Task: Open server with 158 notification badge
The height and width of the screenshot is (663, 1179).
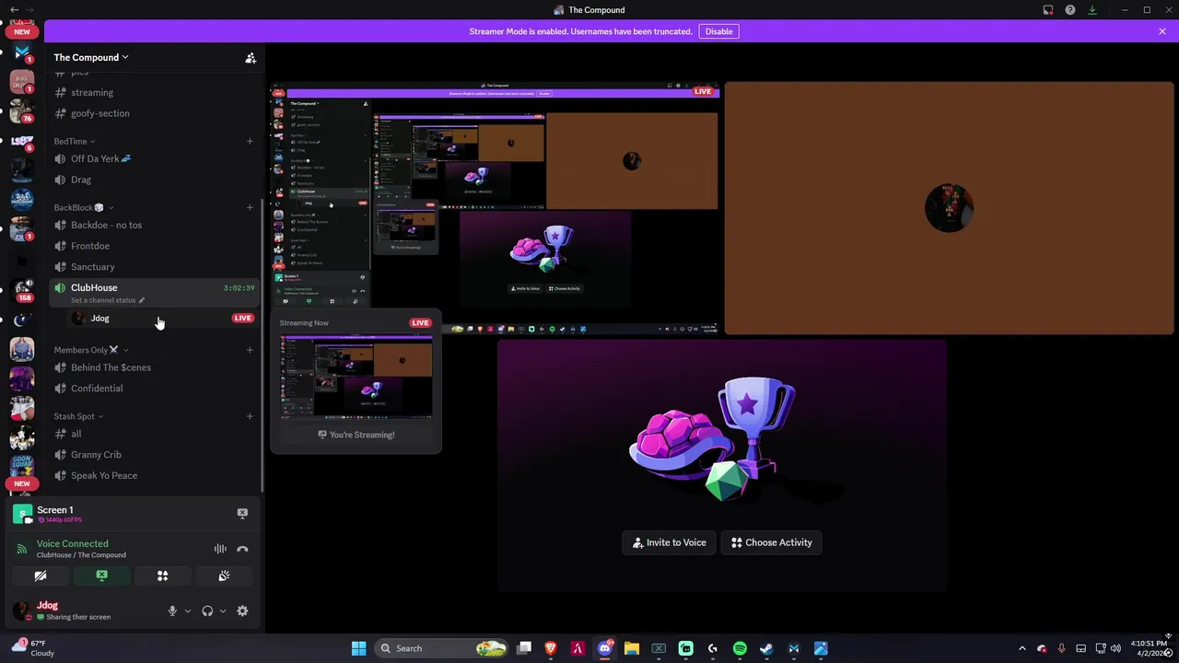Action: click(x=22, y=290)
